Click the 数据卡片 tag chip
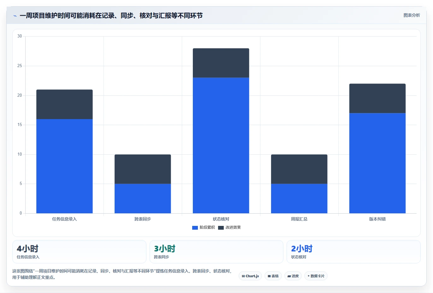 point(316,276)
